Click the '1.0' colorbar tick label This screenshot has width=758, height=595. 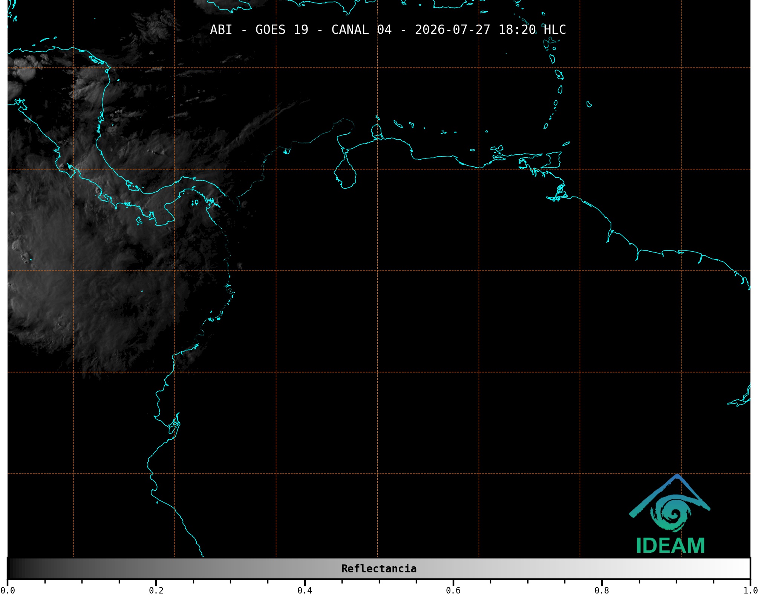pyautogui.click(x=750, y=590)
